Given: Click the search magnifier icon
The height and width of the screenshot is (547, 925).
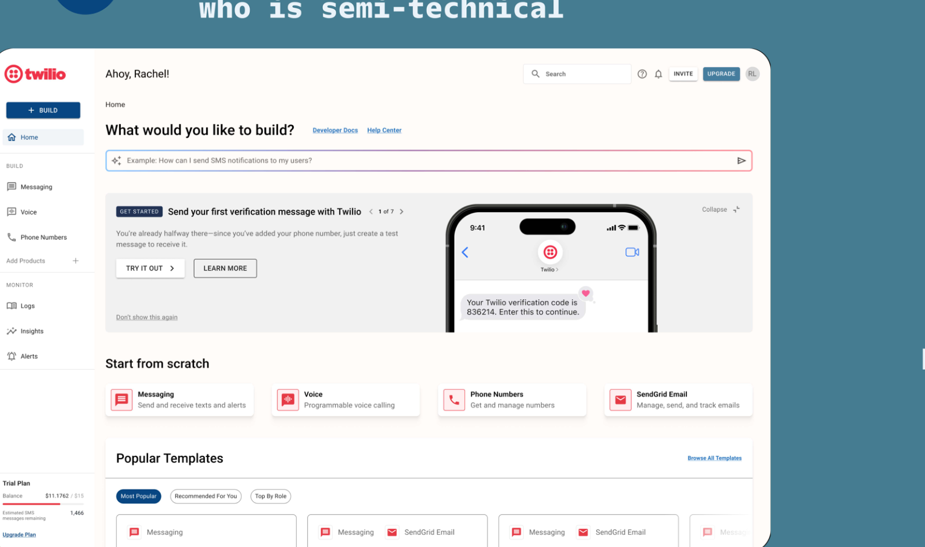Looking at the screenshot, I should (x=535, y=74).
